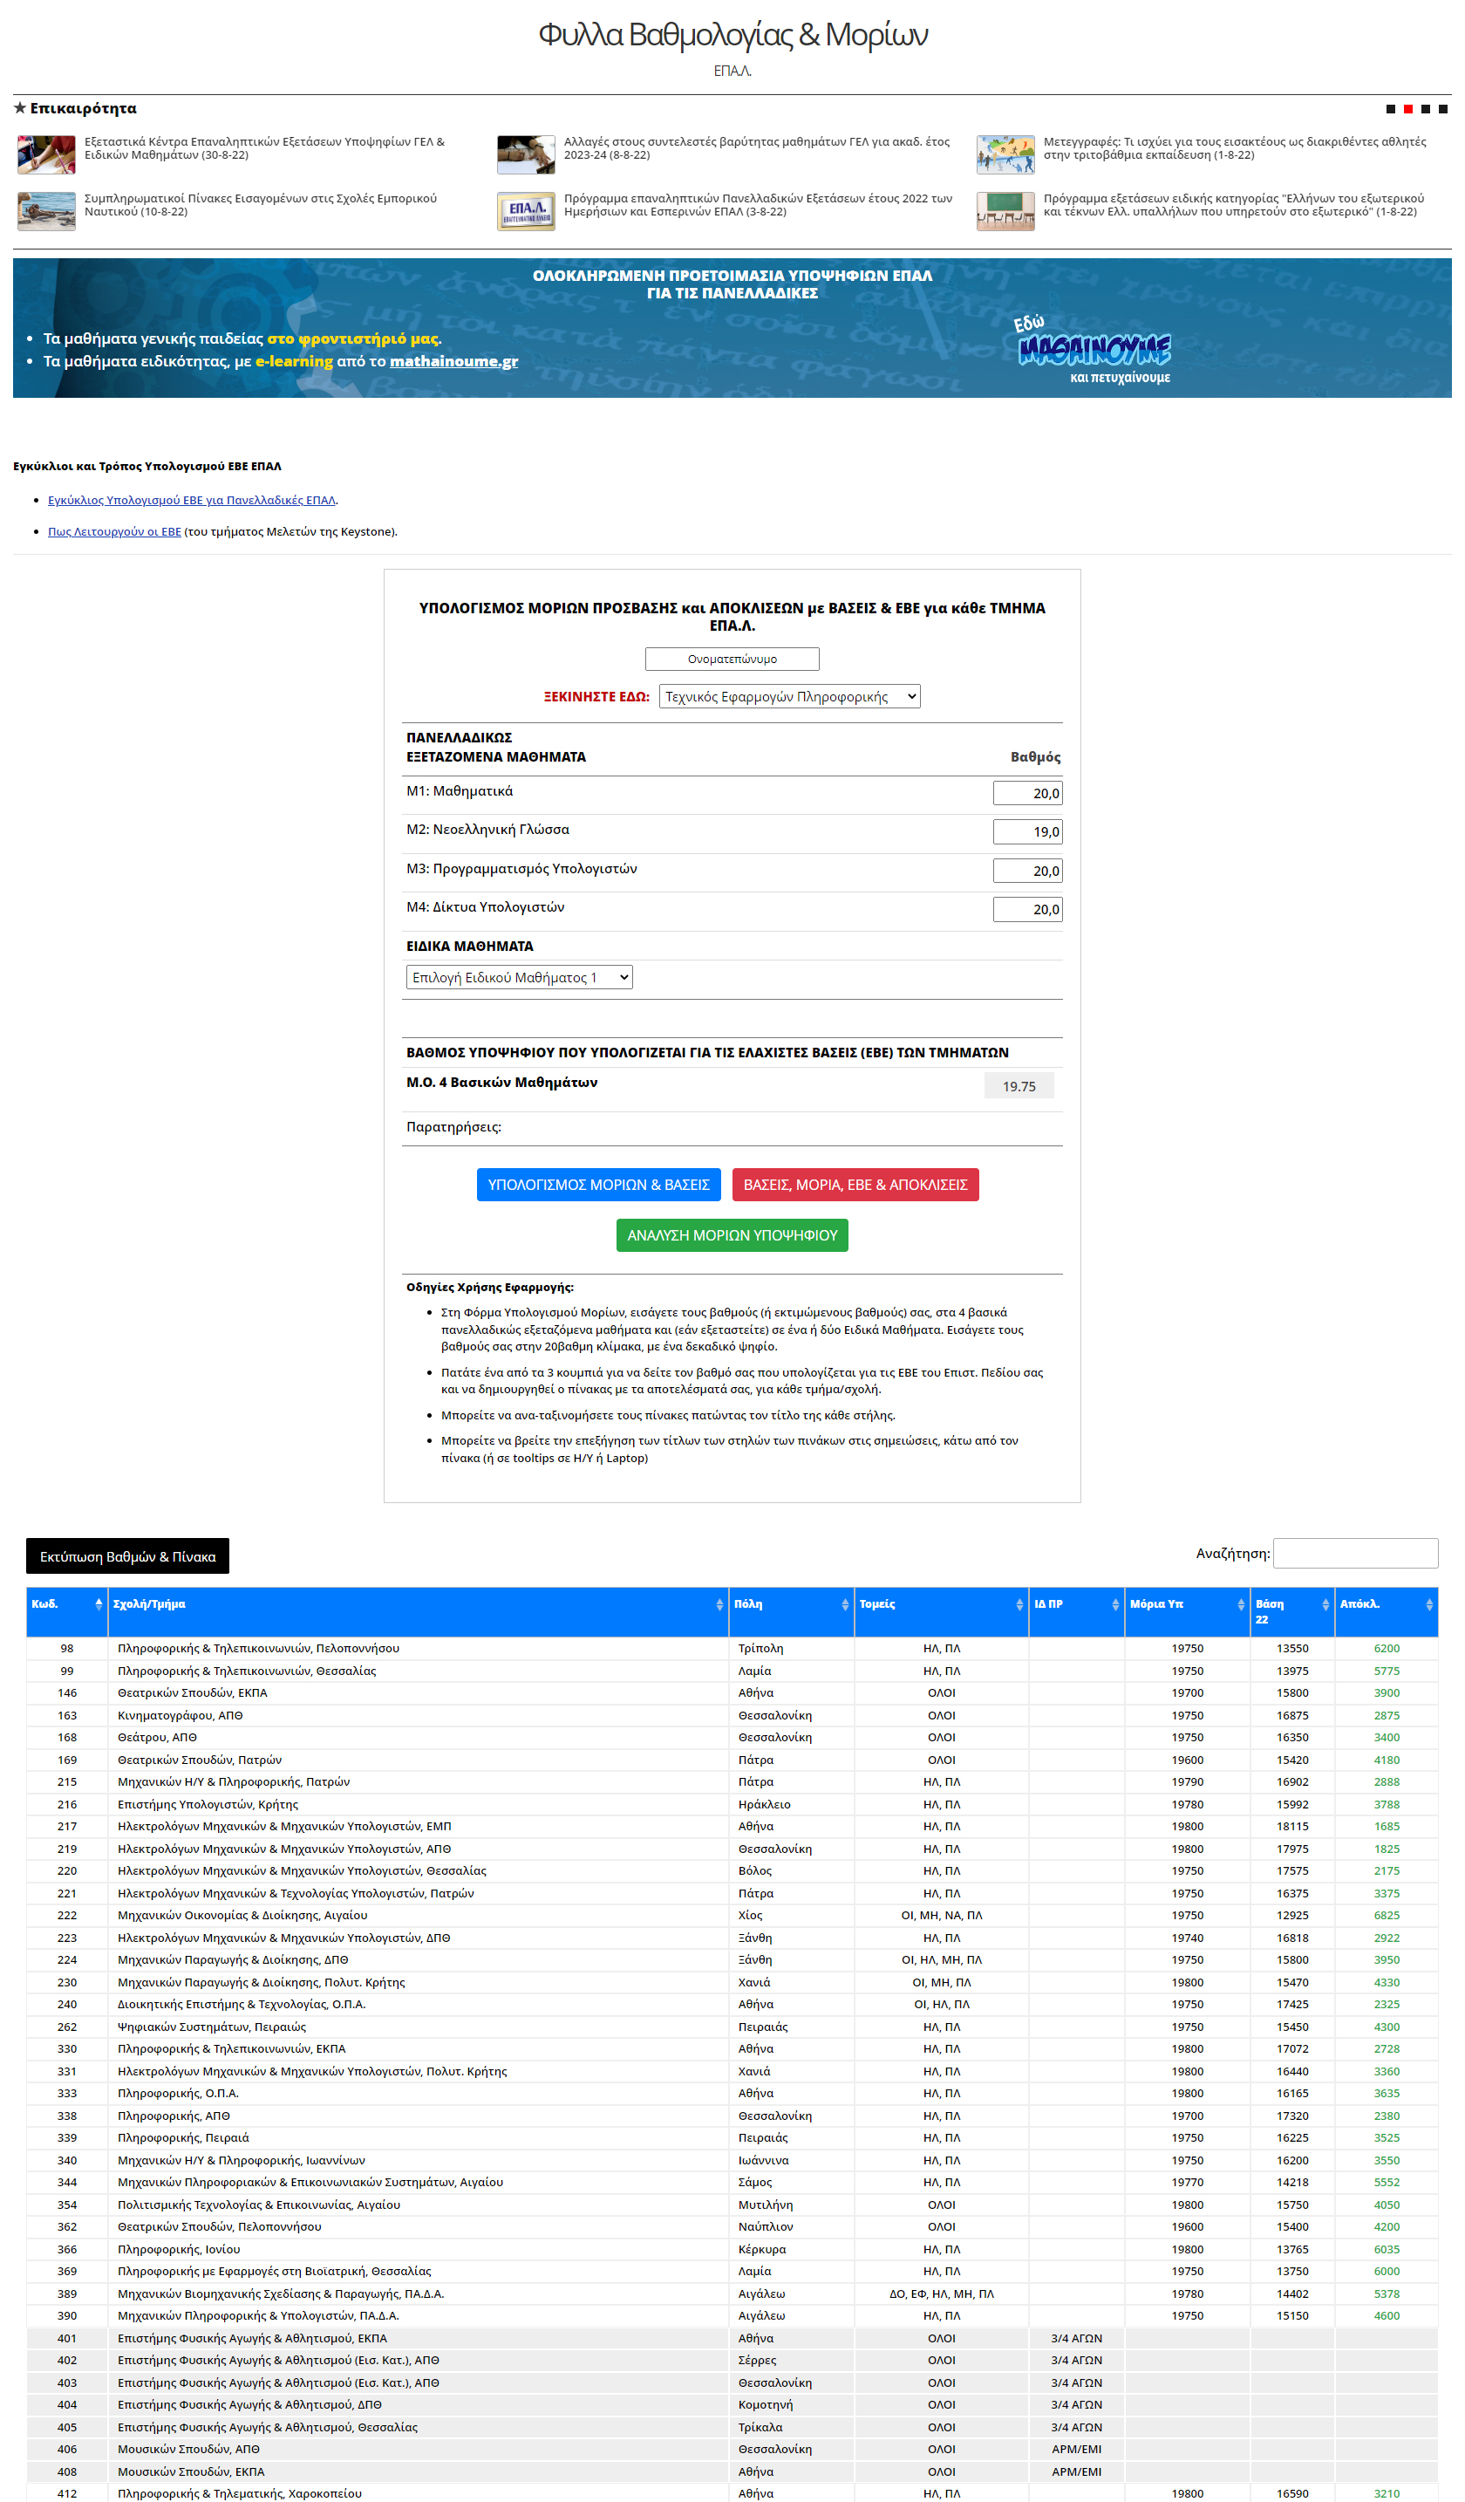The image size is (1465, 2502).
Task: Select the red news carousel indicator square
Action: [1407, 109]
